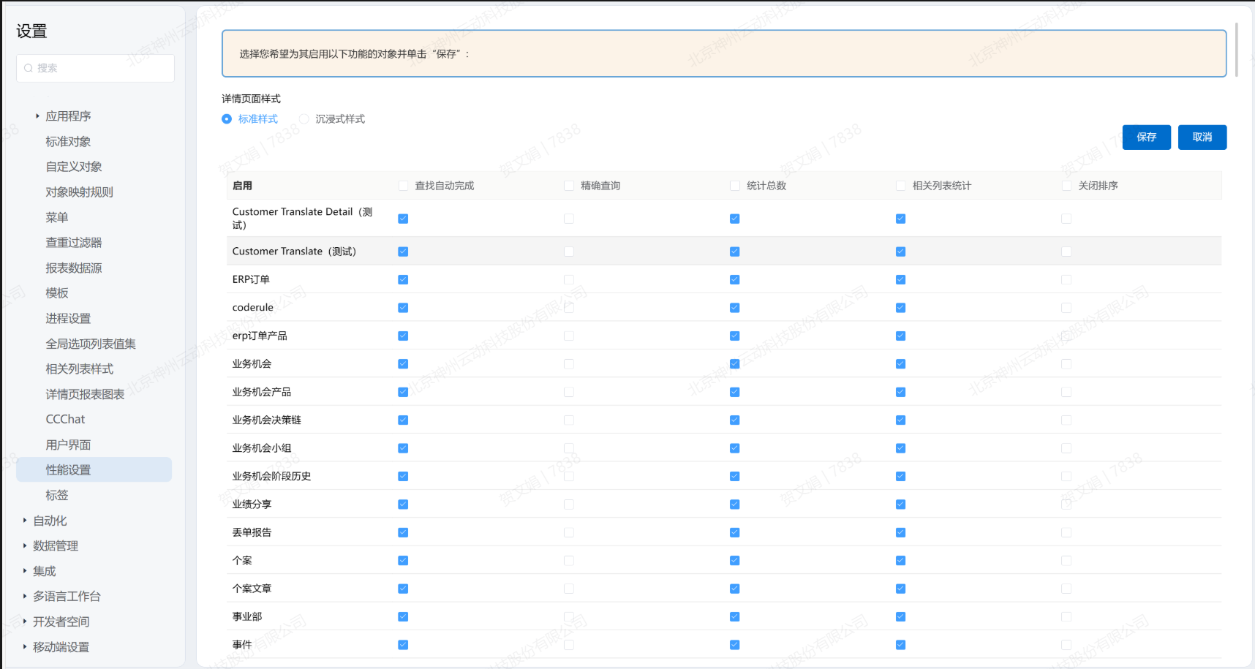Check the 关闭排序 header checkbox
Image resolution: width=1255 pixels, height=669 pixels.
pos(1066,186)
